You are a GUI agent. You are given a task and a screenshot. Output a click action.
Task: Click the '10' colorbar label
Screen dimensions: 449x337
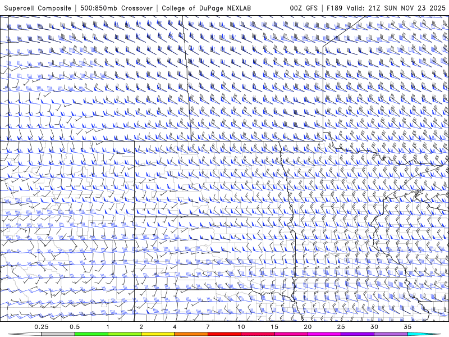click(241, 327)
